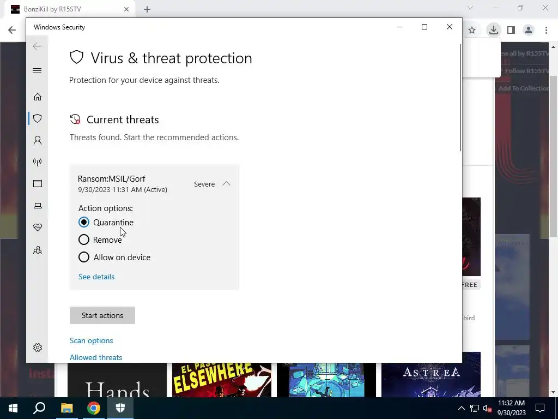Select the Allow on device radio option

click(83, 257)
